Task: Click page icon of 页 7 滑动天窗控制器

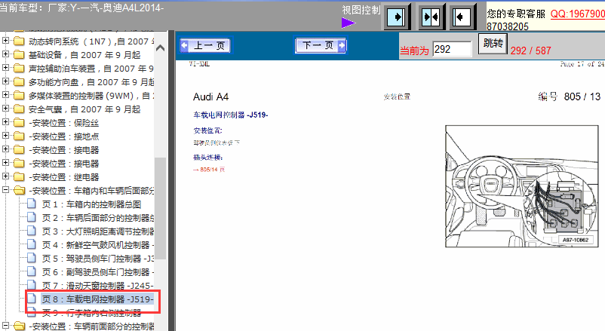Action: click(32, 285)
